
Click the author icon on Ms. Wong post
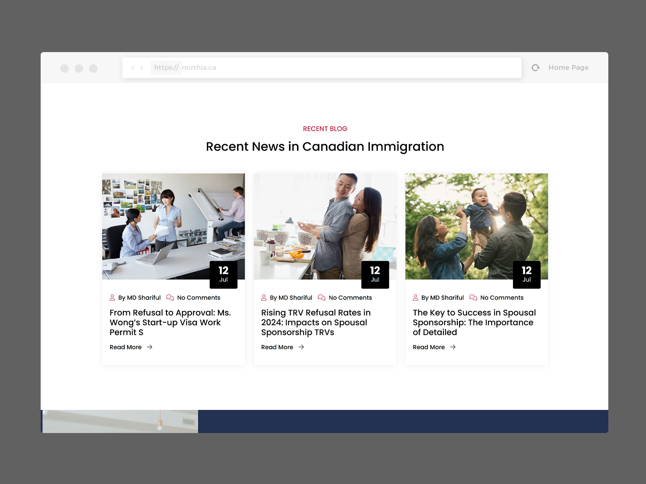click(x=112, y=297)
